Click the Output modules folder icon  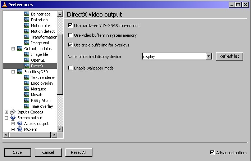(20, 49)
